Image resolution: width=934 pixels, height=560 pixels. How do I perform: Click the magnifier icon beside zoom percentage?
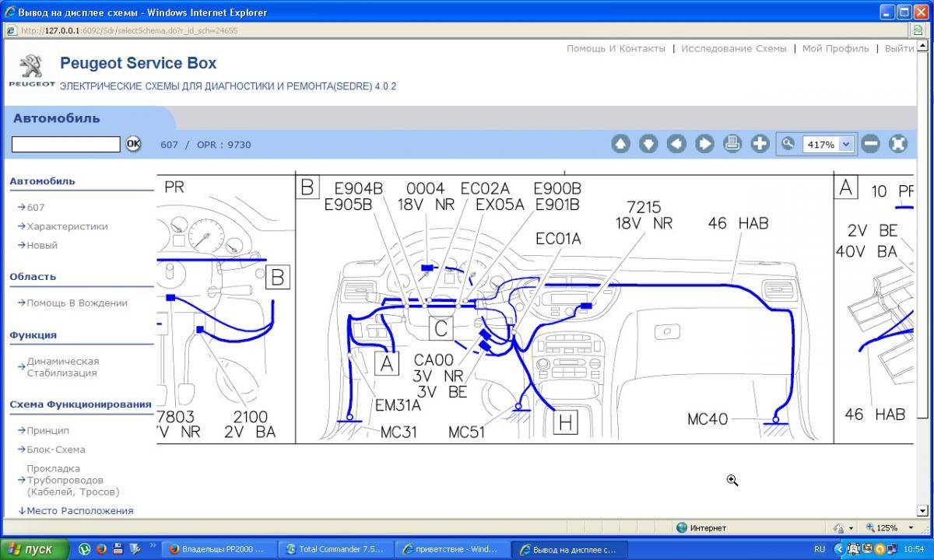[x=788, y=144]
